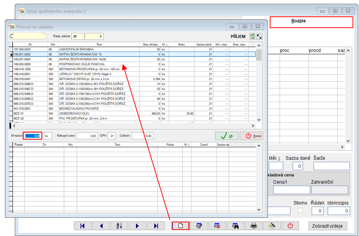Click the Řádek field in back window
The image size is (359, 236).
pyautogui.click(x=317, y=211)
